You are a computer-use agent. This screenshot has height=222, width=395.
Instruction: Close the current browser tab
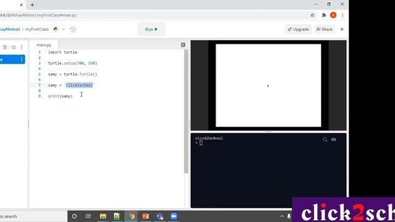(21, 5)
